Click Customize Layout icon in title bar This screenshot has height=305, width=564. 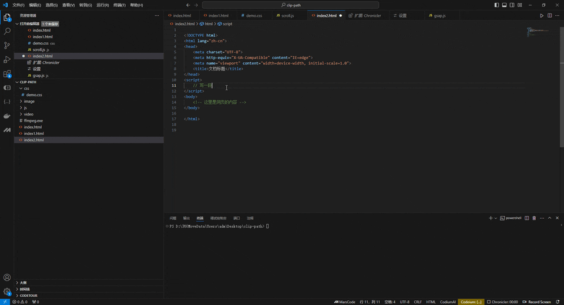pyautogui.click(x=520, y=5)
